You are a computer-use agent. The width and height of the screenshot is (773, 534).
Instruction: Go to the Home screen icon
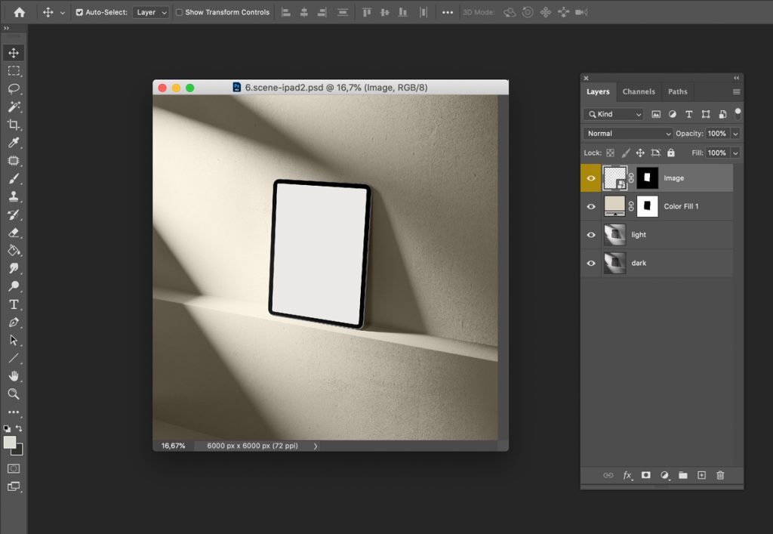point(19,12)
